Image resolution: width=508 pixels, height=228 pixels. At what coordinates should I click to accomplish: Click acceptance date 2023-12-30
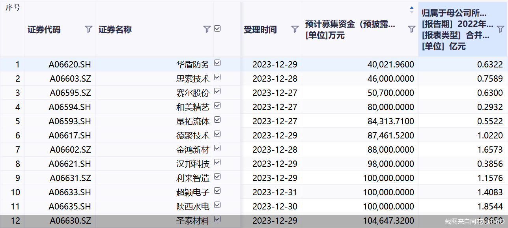pos(275,207)
